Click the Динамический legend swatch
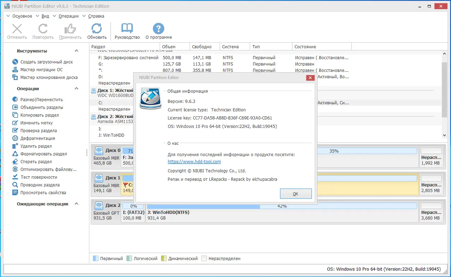 coord(164,258)
